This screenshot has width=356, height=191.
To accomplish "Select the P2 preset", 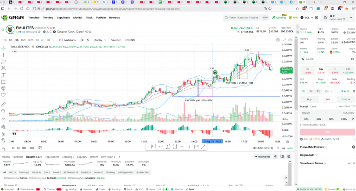I will (x=311, y=91).
